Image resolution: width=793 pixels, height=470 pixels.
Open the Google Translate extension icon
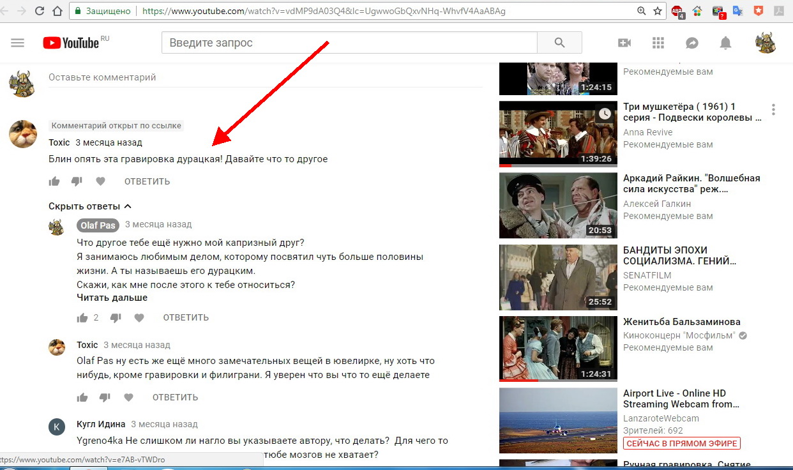pos(738,11)
